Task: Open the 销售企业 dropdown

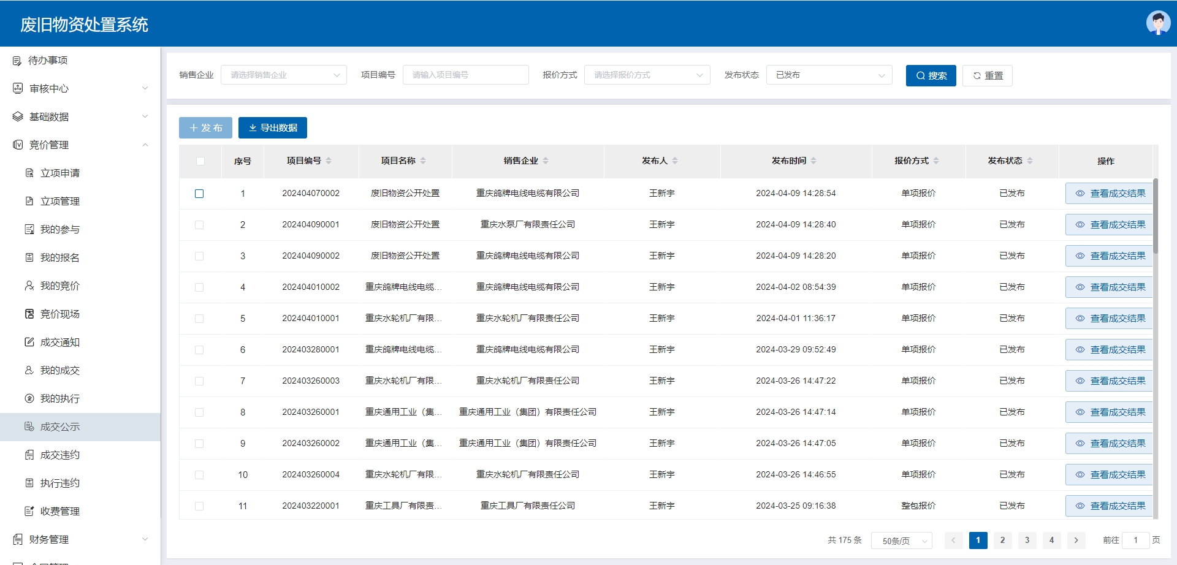Action: [x=284, y=75]
